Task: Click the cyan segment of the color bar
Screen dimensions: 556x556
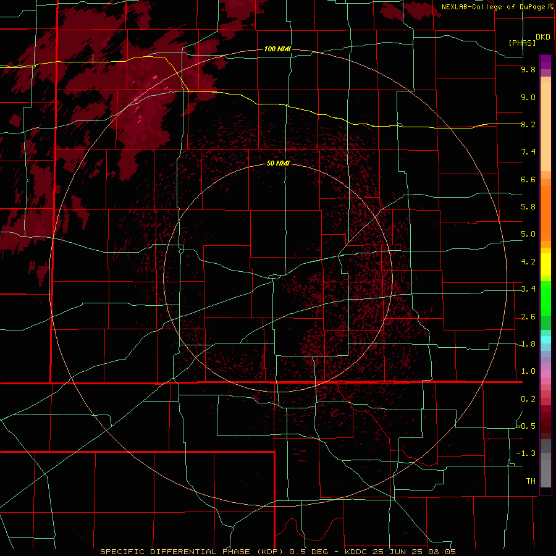Action: click(545, 340)
